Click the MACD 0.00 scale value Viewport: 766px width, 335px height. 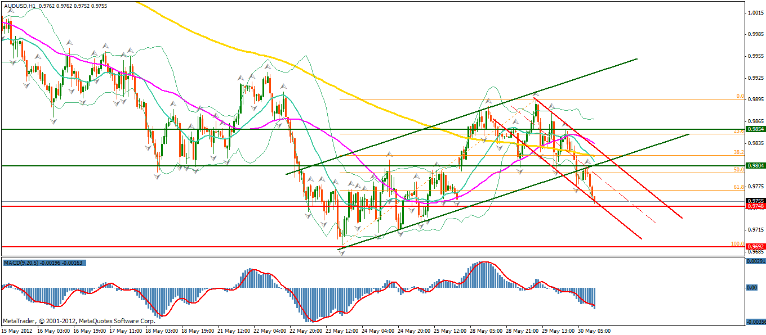751,287
